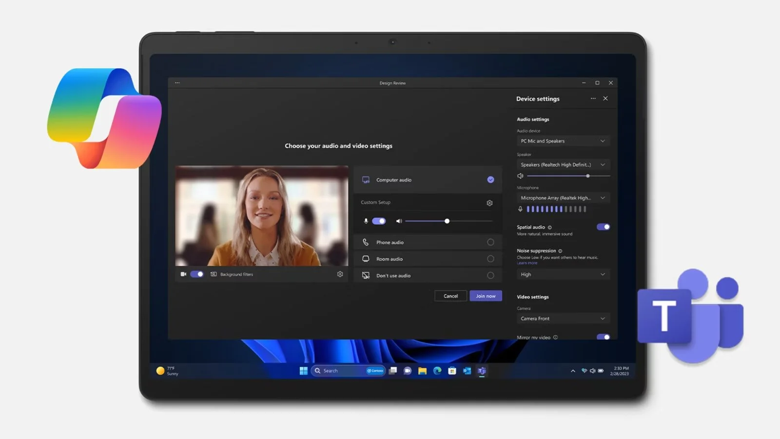Open Background filters
Screen dimensions: 780x439
232,274
